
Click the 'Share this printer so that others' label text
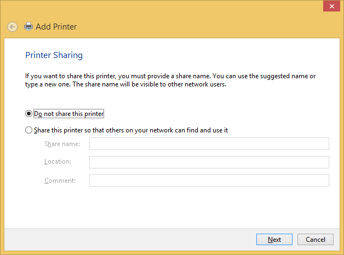[131, 130]
